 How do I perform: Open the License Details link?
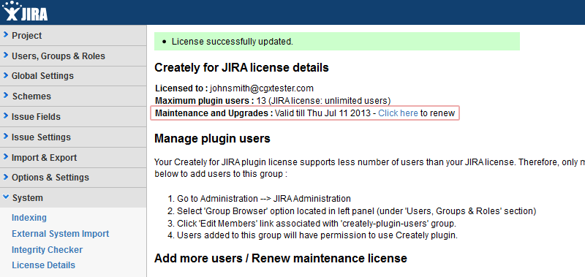coord(43,265)
